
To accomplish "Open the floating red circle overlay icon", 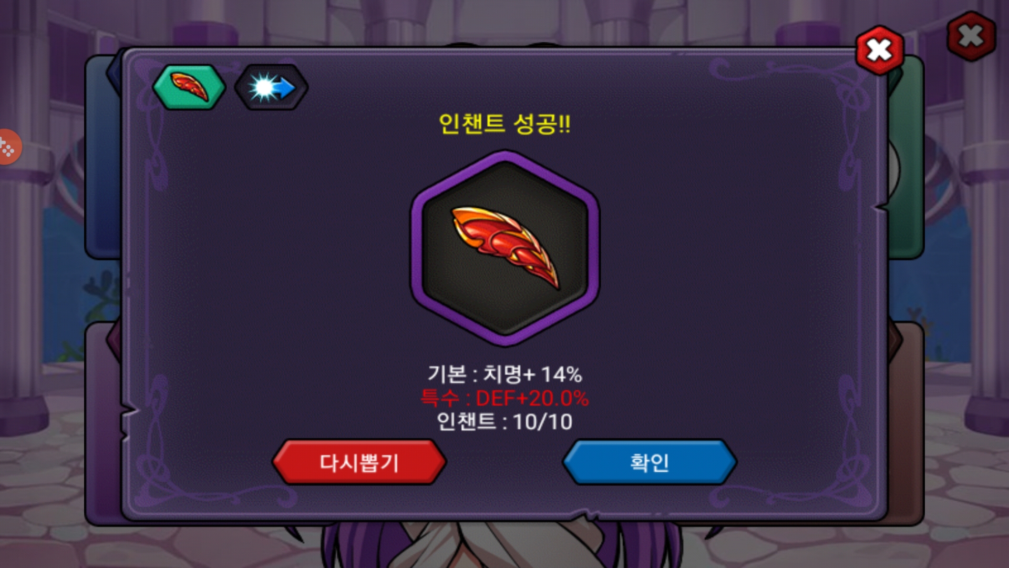I will pyautogui.click(x=8, y=147).
